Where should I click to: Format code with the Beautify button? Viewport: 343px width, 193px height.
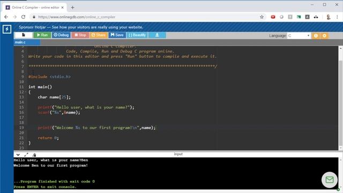tap(137, 35)
